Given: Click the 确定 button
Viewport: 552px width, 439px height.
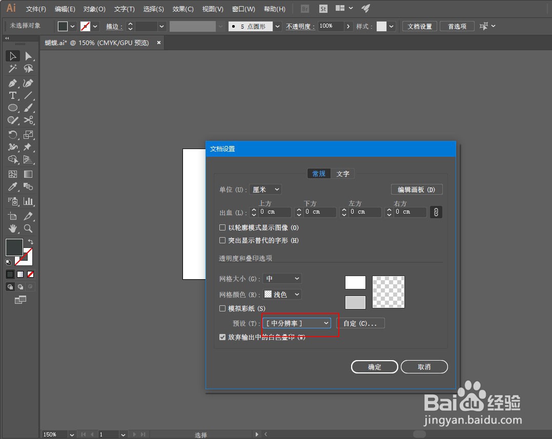Looking at the screenshot, I should pos(375,367).
